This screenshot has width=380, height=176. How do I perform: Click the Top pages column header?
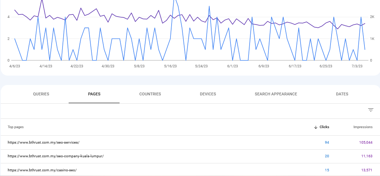16,127
